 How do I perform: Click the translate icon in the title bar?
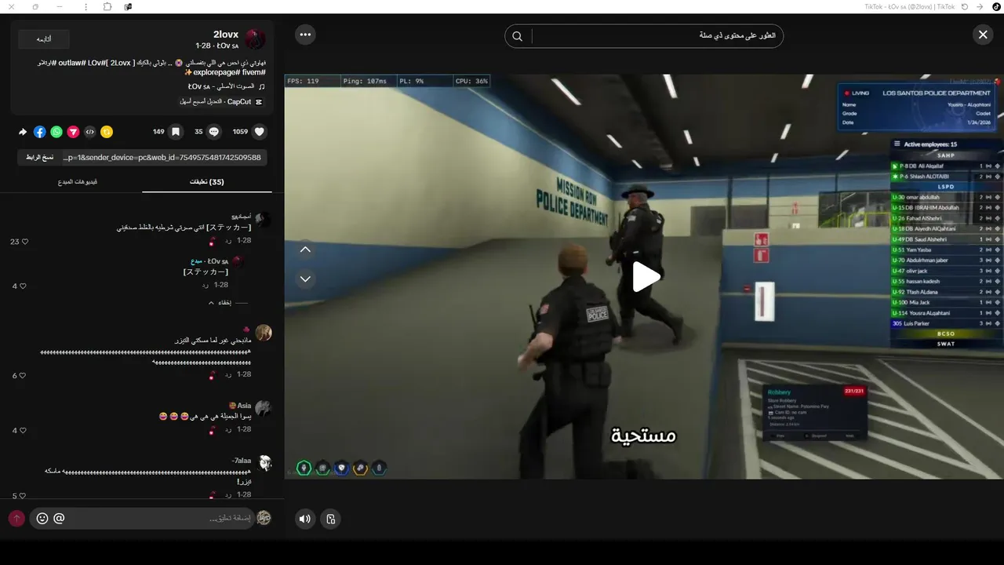coord(128,6)
